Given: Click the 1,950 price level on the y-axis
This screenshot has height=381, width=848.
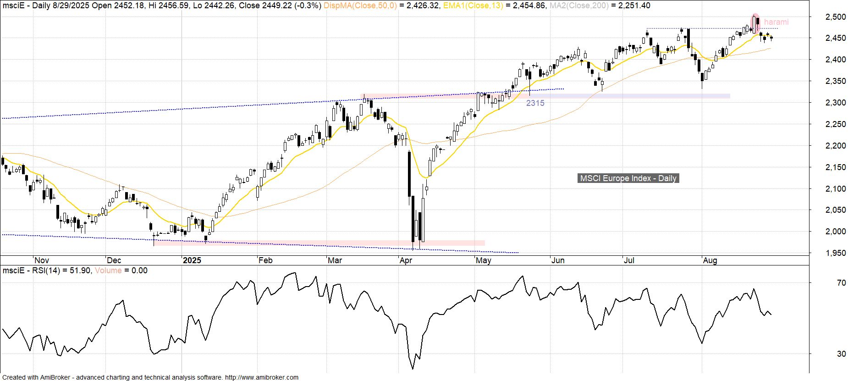Looking at the screenshot, I should 835,253.
